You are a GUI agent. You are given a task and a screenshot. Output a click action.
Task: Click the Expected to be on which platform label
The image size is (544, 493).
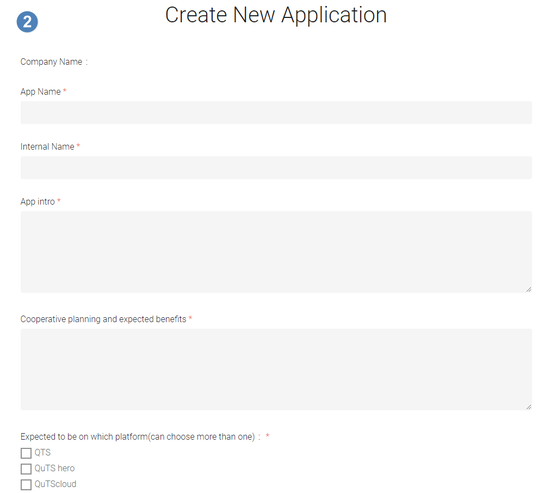point(138,437)
